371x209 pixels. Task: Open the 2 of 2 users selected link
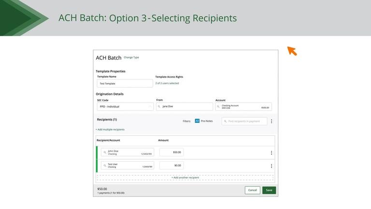point(167,83)
